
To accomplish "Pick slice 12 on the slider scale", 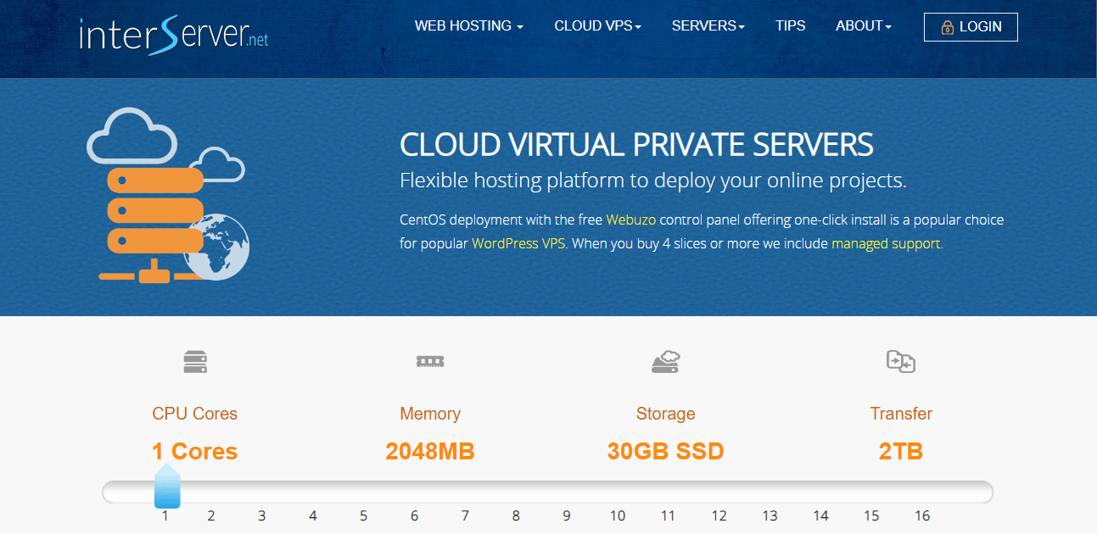I will tap(719, 515).
